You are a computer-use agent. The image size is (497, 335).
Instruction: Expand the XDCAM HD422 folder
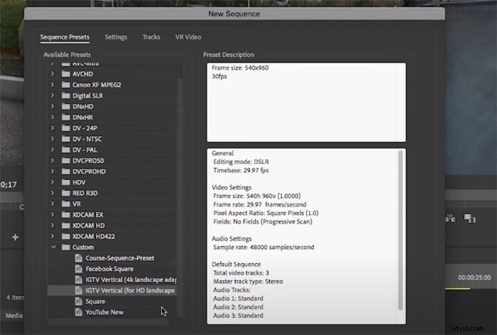[52, 236]
